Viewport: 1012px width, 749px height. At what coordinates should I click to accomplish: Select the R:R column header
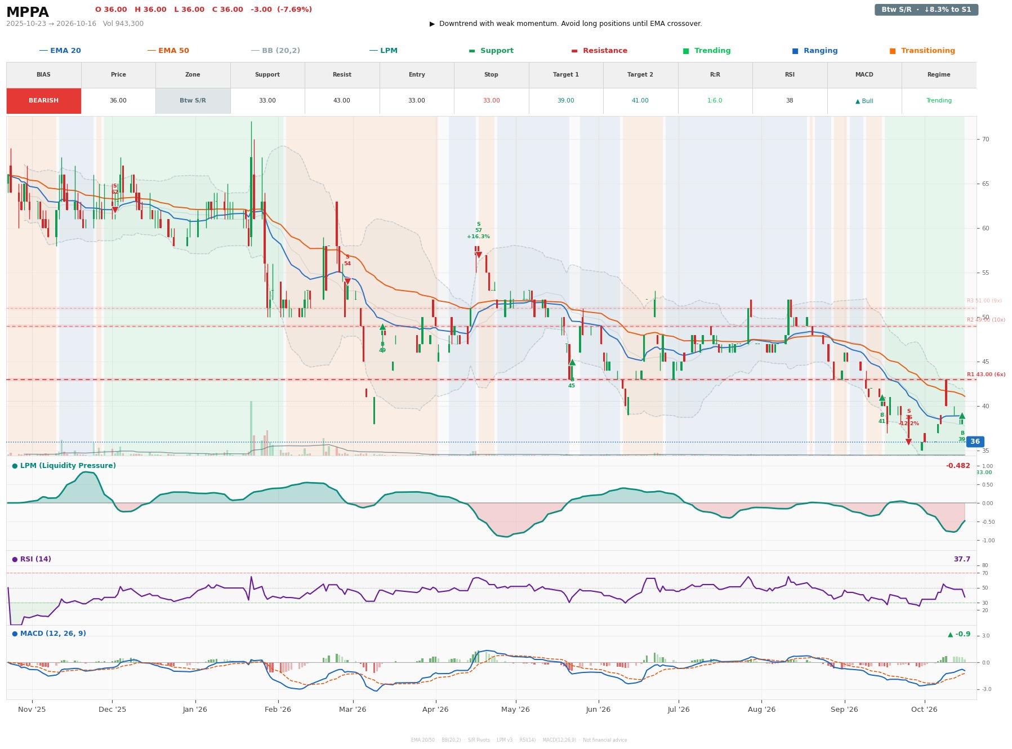coord(715,75)
